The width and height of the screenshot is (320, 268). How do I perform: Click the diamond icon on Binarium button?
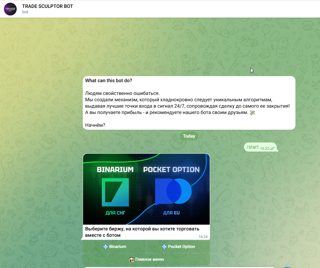pos(105,247)
